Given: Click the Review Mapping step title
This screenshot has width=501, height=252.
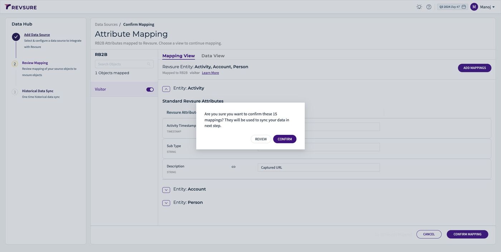Looking at the screenshot, I should [35, 63].
